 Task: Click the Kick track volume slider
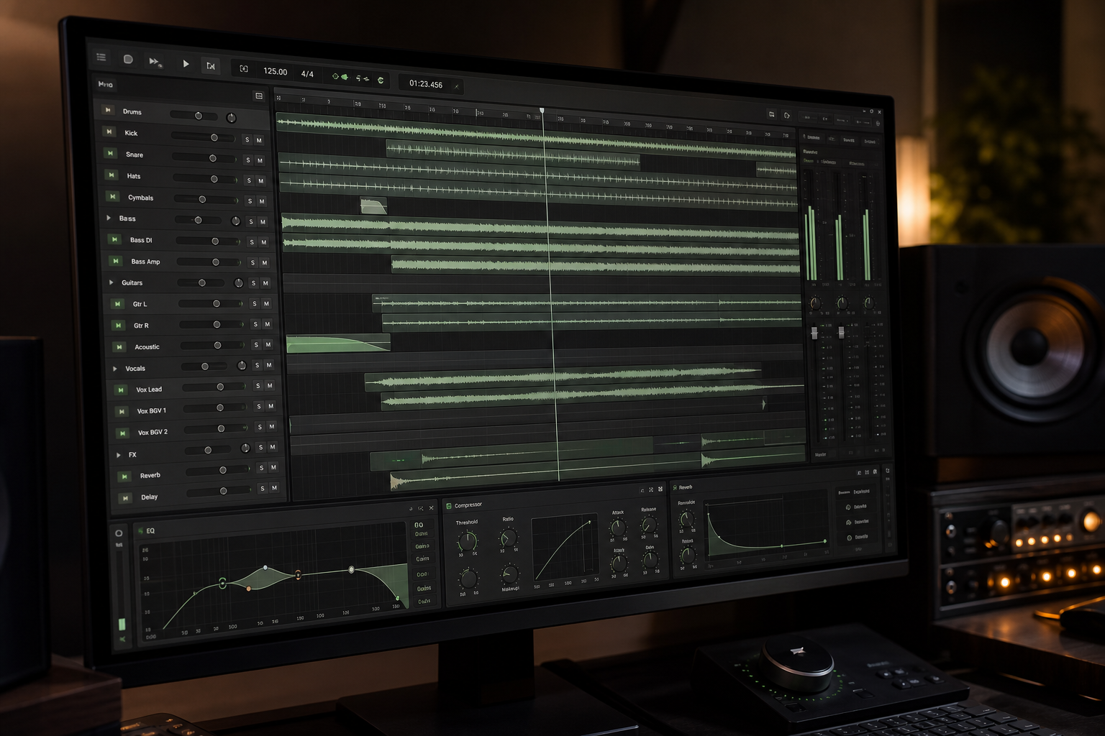[x=205, y=137]
